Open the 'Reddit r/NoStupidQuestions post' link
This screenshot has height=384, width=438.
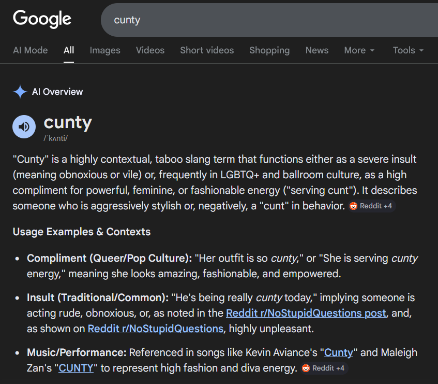click(x=306, y=313)
